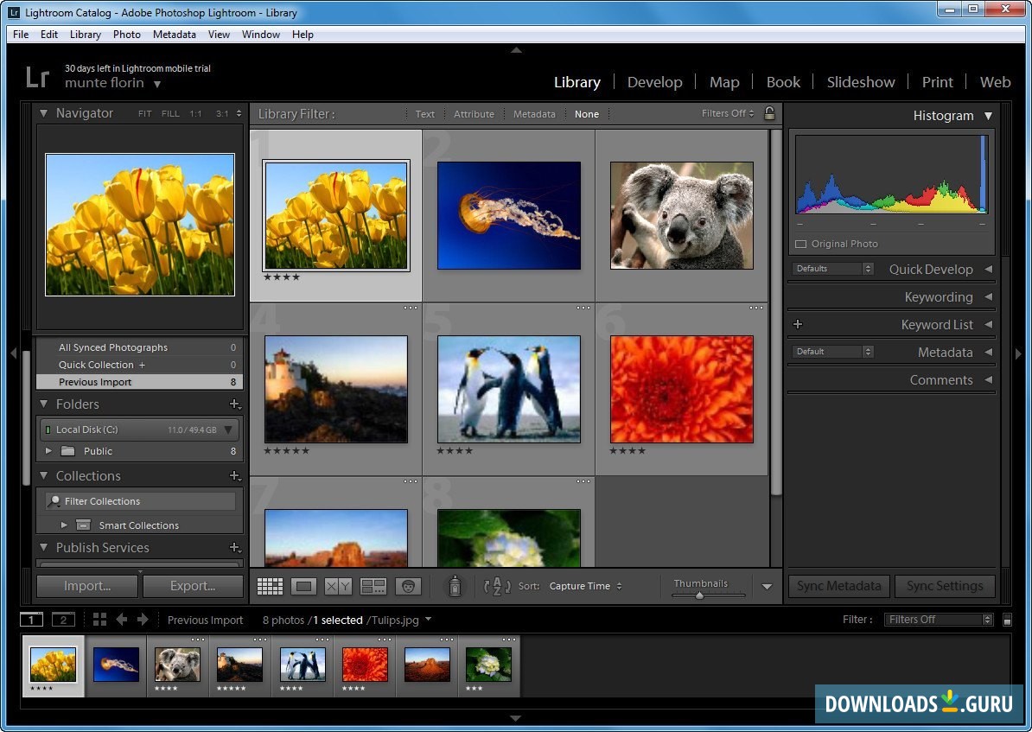
Task: Select the People view icon
Action: (x=408, y=585)
